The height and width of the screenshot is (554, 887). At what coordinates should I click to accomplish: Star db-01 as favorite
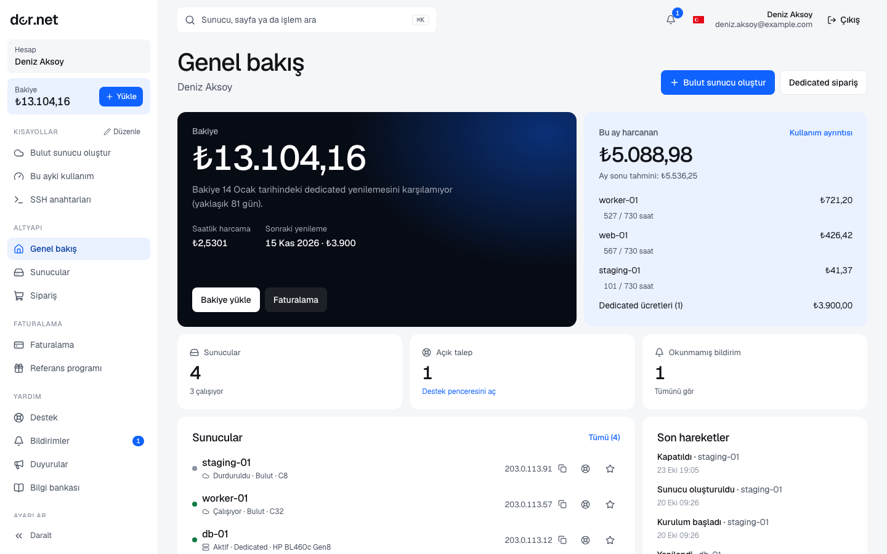click(610, 540)
